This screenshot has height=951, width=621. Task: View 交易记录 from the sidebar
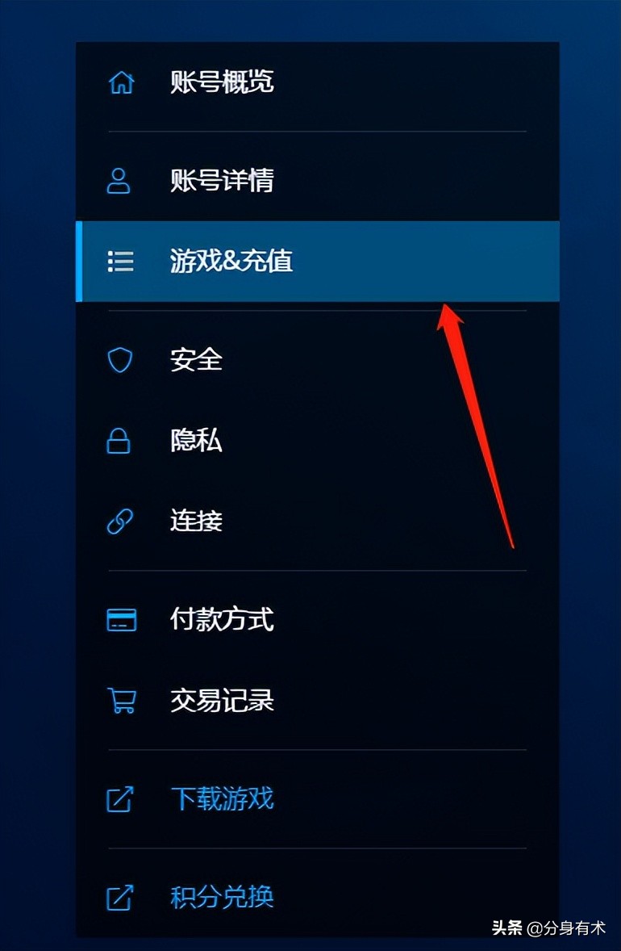(x=318, y=701)
